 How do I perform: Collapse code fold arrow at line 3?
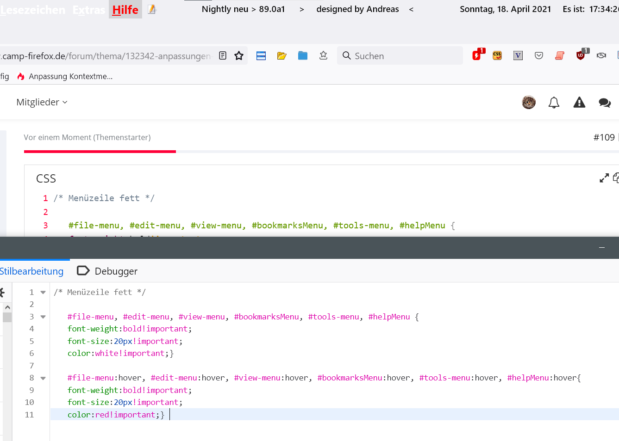[x=43, y=317]
